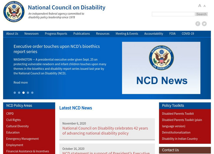Open the 42 years celebration news article

(x=105, y=131)
